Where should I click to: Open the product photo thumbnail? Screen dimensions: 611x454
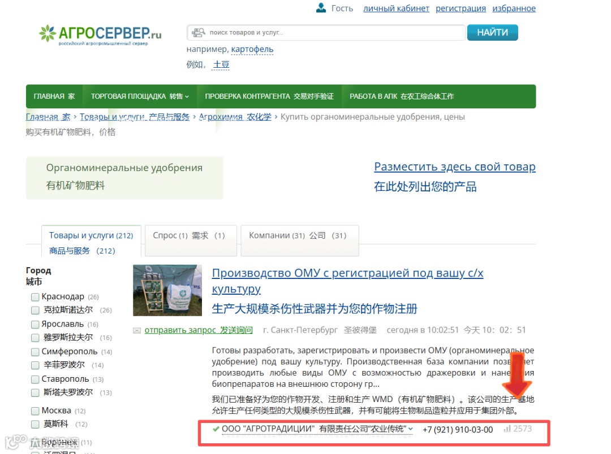pyautogui.click(x=167, y=290)
